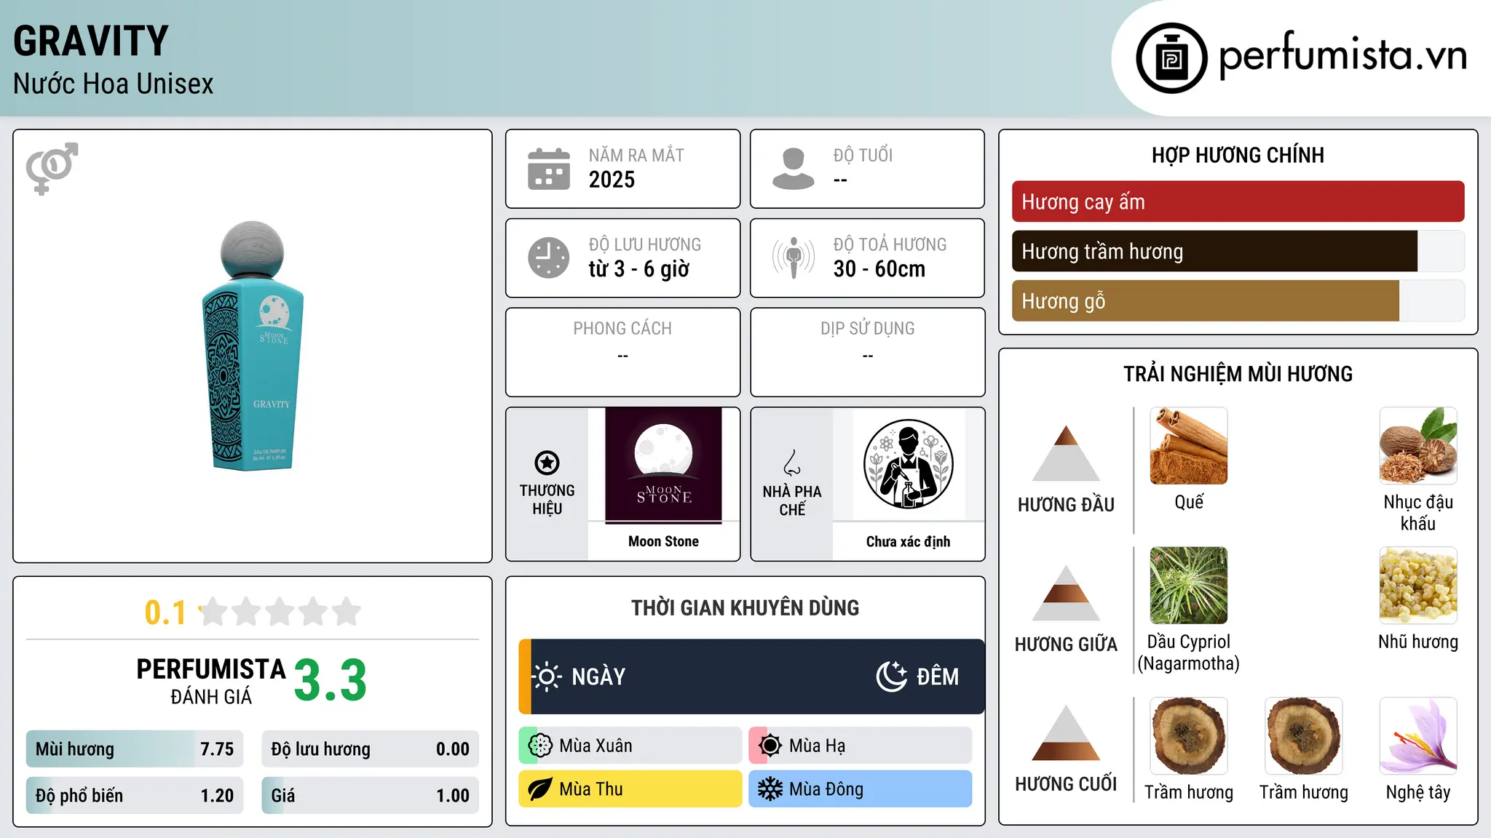Open the Moon Stone brand logo image
This screenshot has width=1491, height=838.
click(663, 464)
